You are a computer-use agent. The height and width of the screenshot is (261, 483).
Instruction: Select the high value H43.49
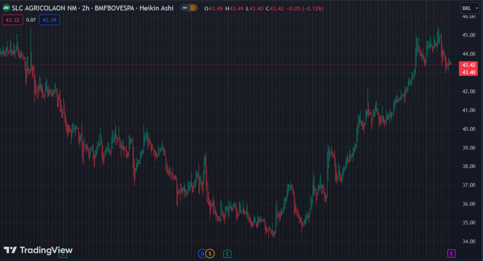coord(234,8)
